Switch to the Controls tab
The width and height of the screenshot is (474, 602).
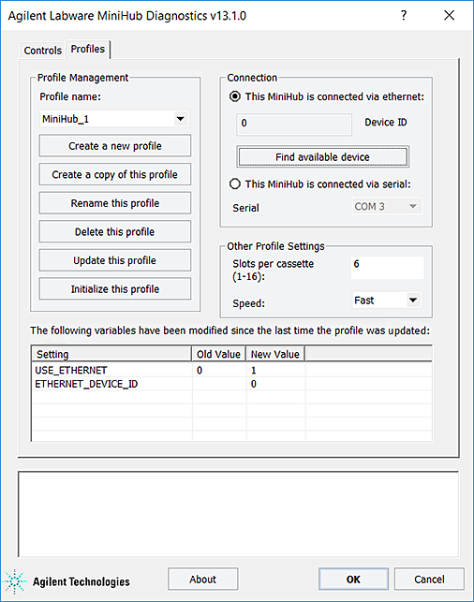click(43, 51)
